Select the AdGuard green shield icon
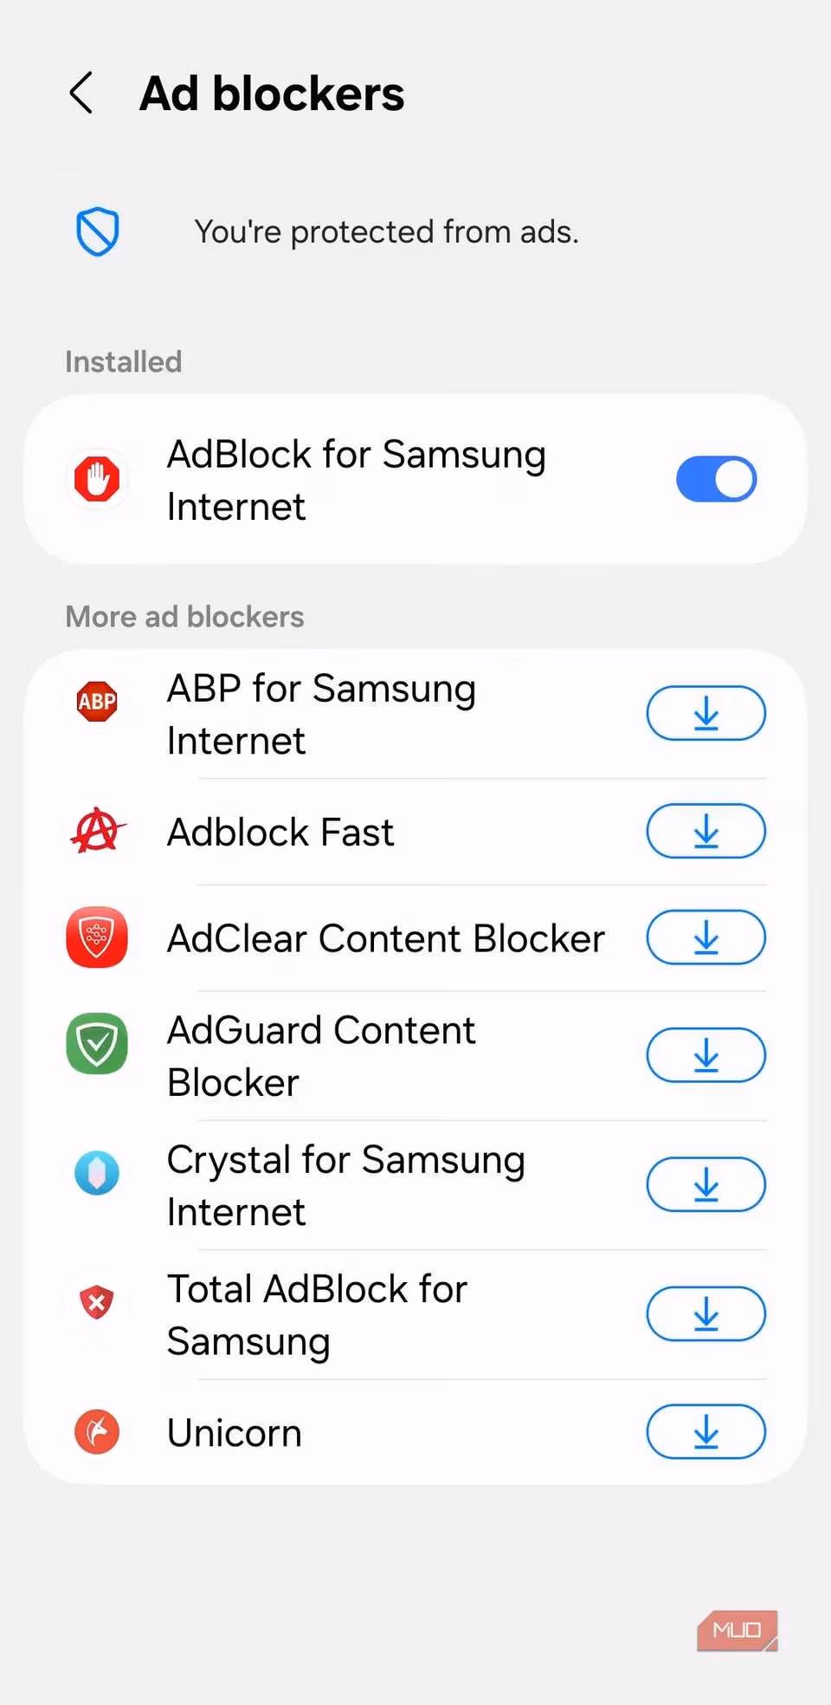The width and height of the screenshot is (831, 1705). click(x=96, y=1044)
